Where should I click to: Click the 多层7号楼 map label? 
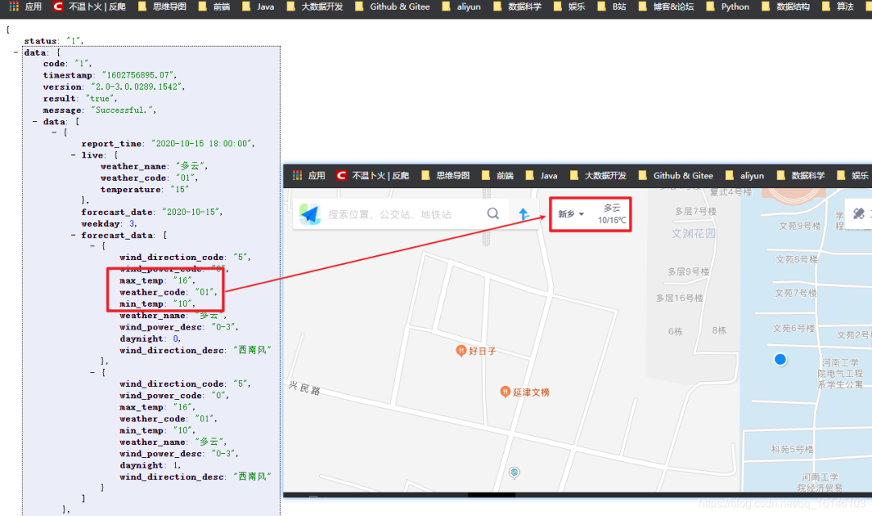(x=696, y=212)
